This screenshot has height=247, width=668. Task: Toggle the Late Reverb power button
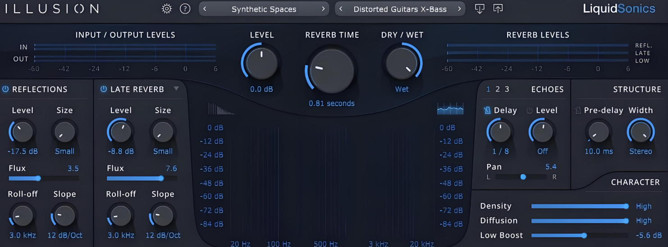tap(104, 89)
